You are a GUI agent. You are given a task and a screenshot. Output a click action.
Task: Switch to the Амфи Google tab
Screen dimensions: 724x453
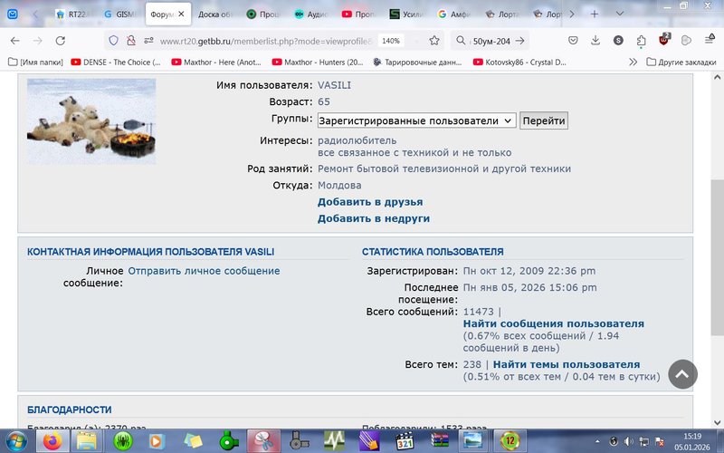point(454,14)
